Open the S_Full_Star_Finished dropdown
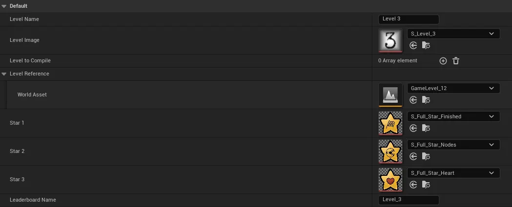This screenshot has height=207, width=512. coord(453,116)
